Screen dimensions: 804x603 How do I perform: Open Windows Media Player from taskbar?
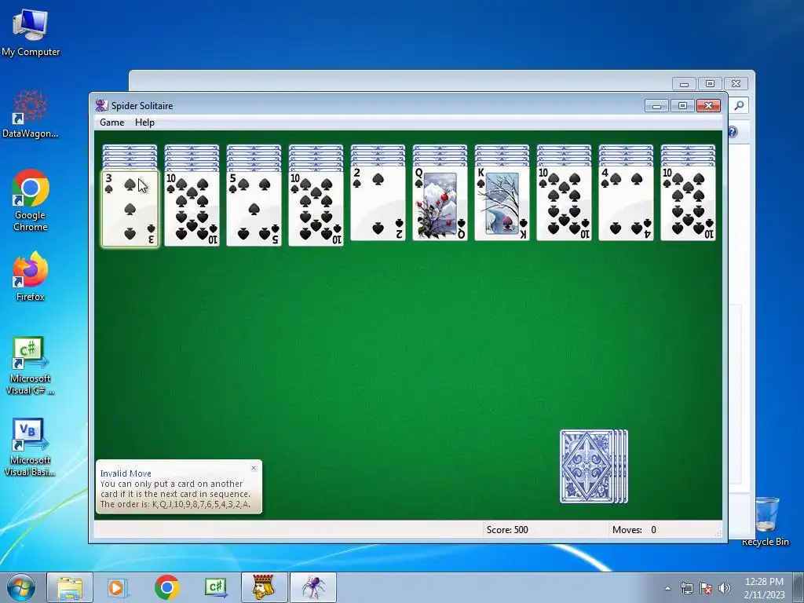click(x=116, y=587)
